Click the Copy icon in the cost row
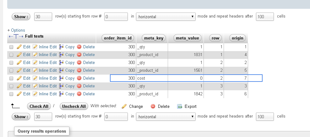This screenshot has width=310, height=137. point(62,78)
